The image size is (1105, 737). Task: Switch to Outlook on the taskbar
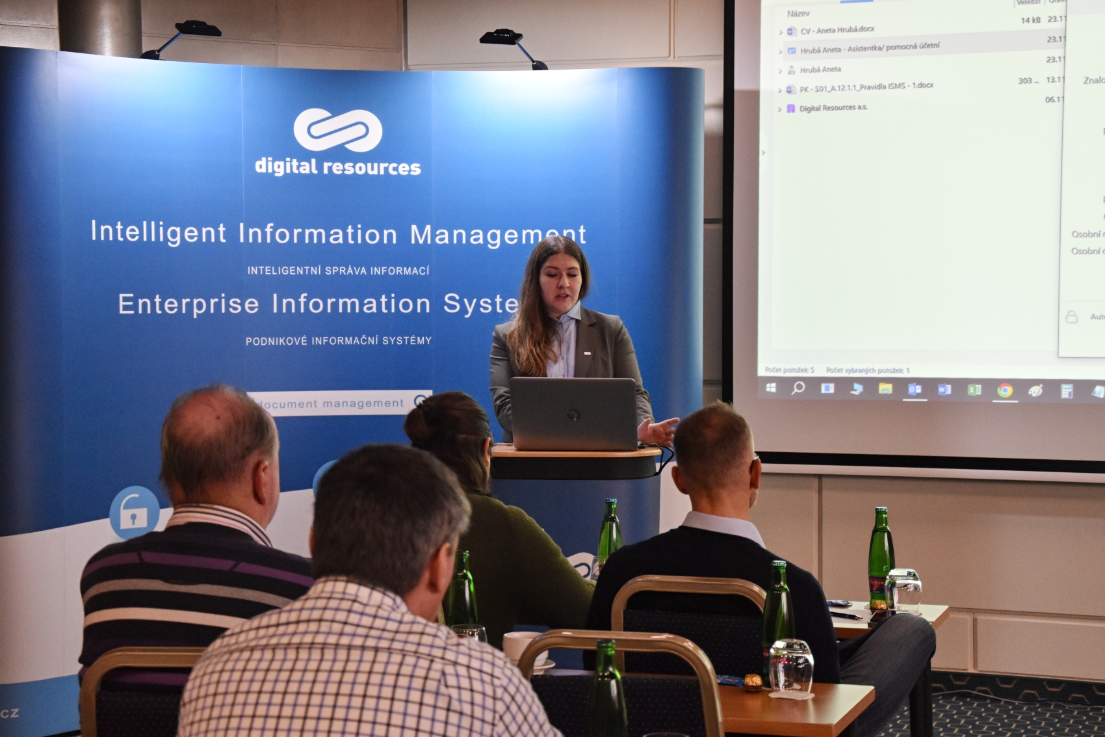pos(915,389)
